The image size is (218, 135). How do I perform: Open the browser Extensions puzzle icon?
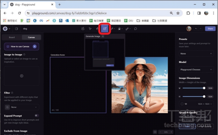point(188,13)
